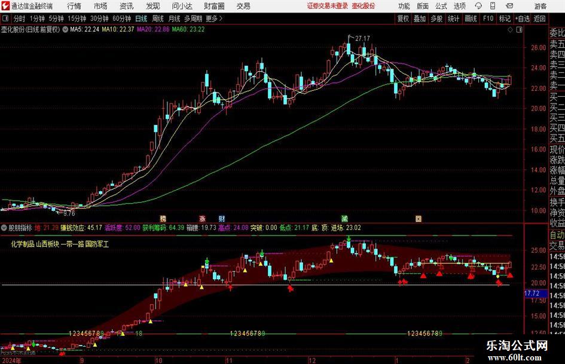The image size is (565, 364).
Task: Switch to the 5分钟 period tab
Action: click(56, 19)
